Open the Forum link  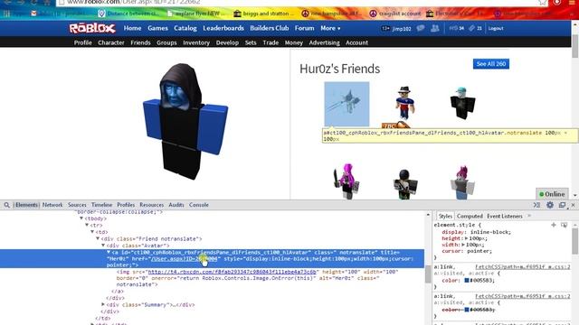tap(304, 28)
